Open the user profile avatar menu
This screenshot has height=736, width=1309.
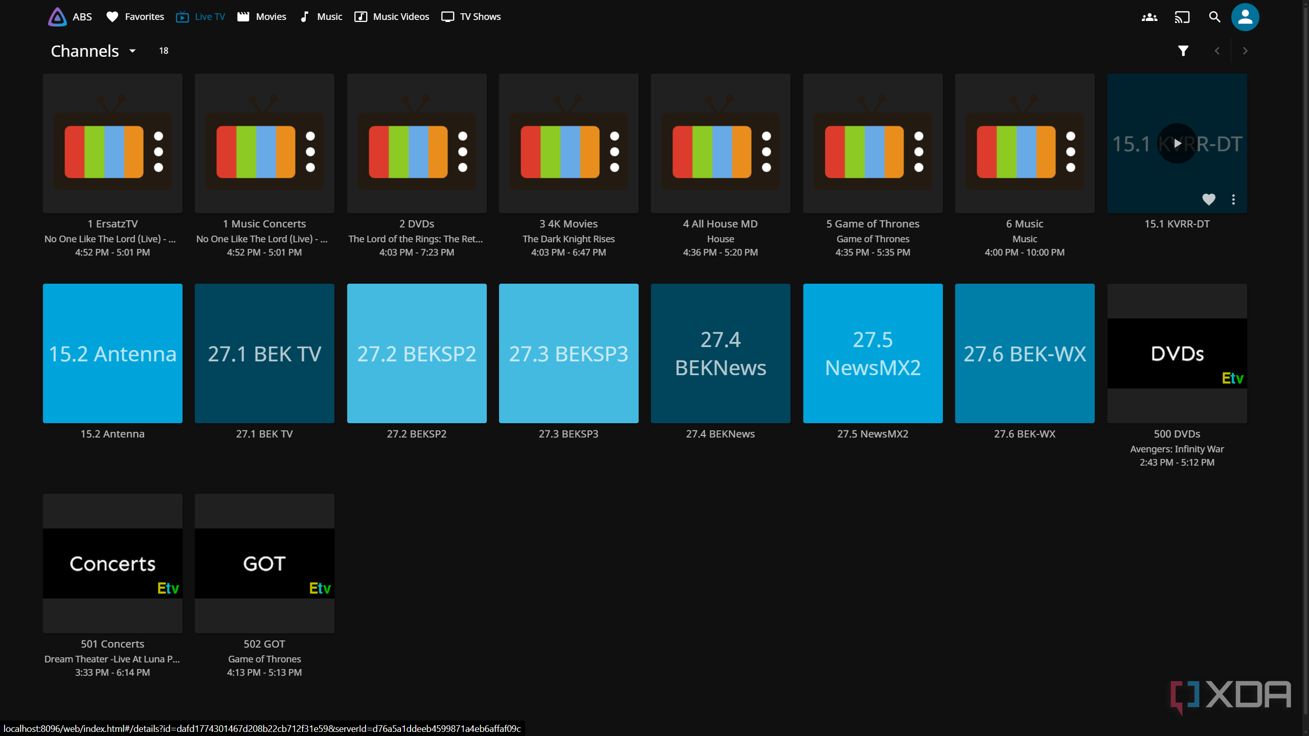point(1245,17)
